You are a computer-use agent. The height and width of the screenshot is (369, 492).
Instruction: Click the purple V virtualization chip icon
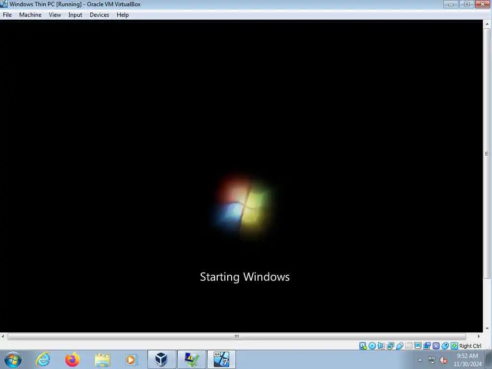point(436,346)
